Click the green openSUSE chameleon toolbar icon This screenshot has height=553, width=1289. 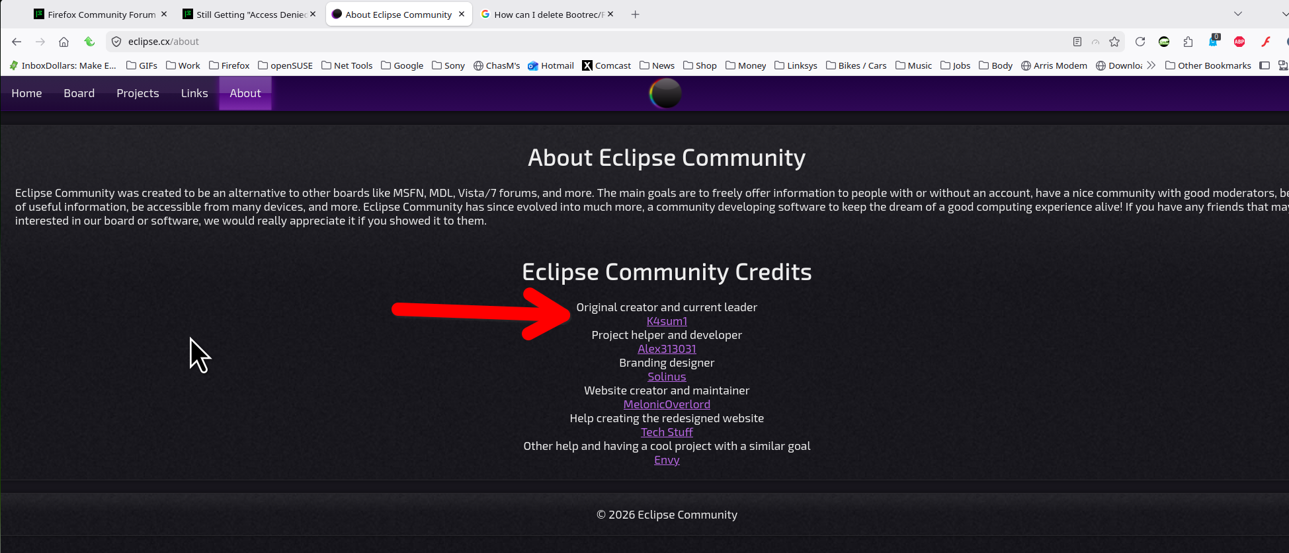click(x=1164, y=42)
